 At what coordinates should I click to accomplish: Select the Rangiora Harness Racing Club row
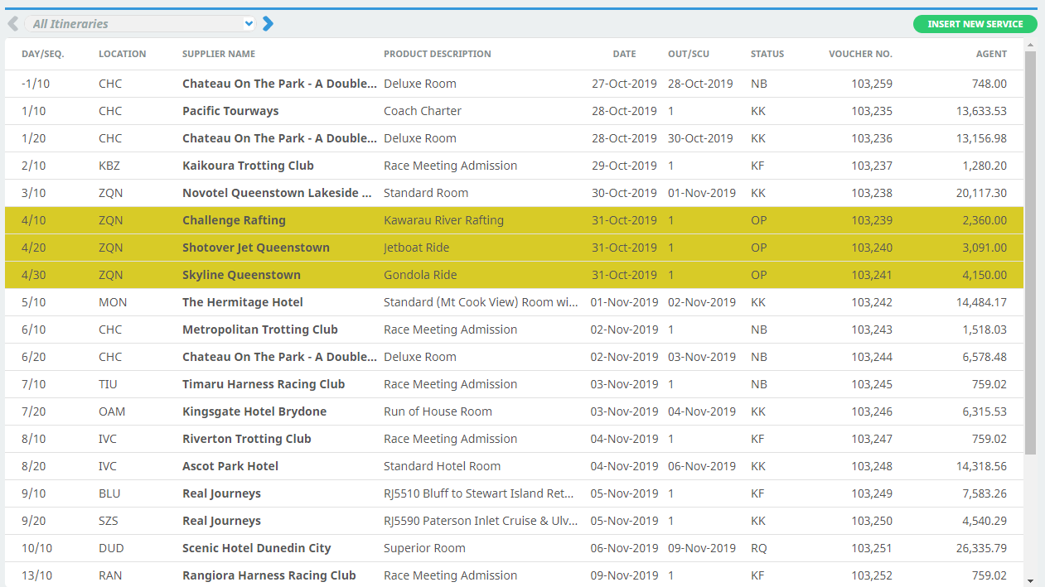pos(514,575)
